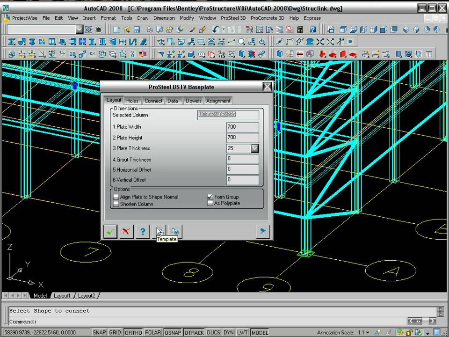This screenshot has width=449, height=337.
Task: Toggle OSNAP in status bar
Action: [173, 332]
